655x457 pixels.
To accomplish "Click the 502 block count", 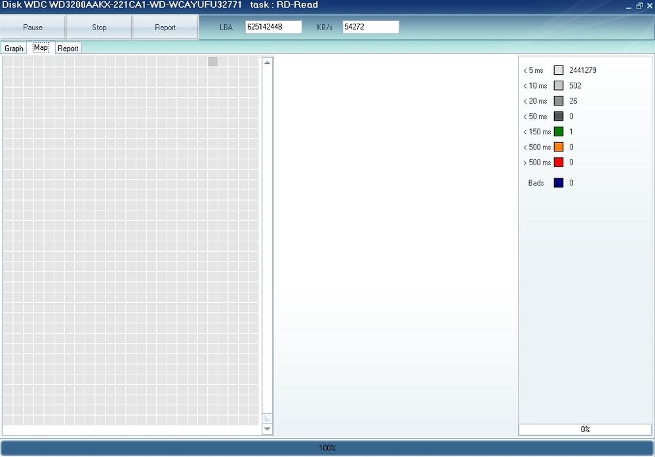I will pyautogui.click(x=575, y=86).
